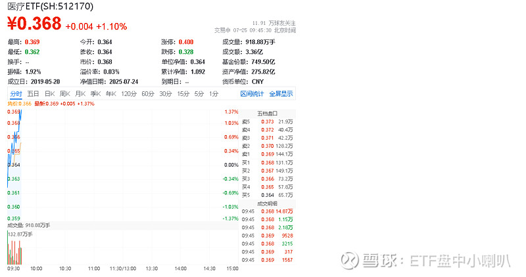Select the 5分 interval tab

tap(199, 94)
